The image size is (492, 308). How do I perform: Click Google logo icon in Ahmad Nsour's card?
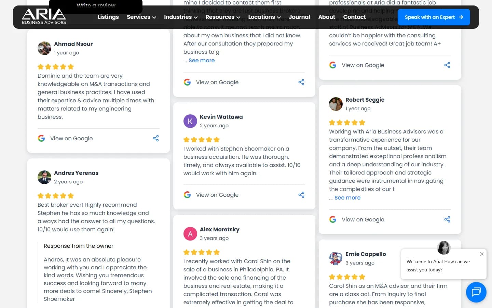coord(41,138)
